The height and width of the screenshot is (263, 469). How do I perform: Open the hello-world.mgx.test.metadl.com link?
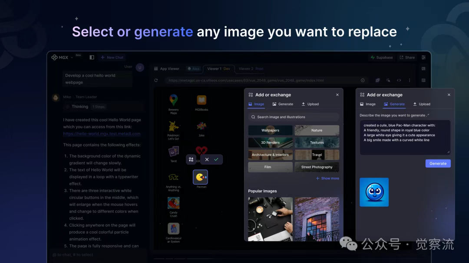(x=102, y=134)
